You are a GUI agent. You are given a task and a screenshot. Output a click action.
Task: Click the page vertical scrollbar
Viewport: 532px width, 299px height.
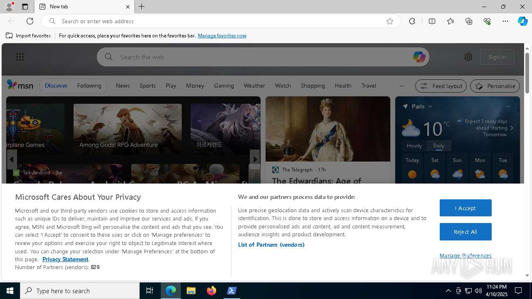(x=527, y=73)
